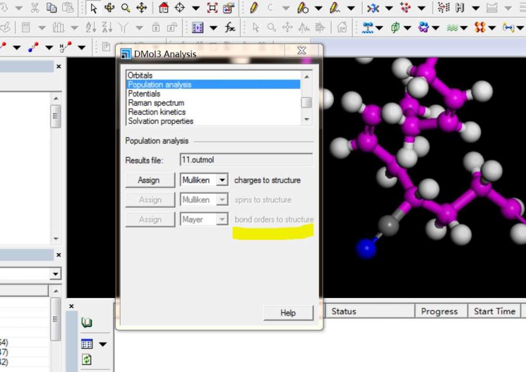
Task: Click the red house Reset View icon
Action: [164, 8]
